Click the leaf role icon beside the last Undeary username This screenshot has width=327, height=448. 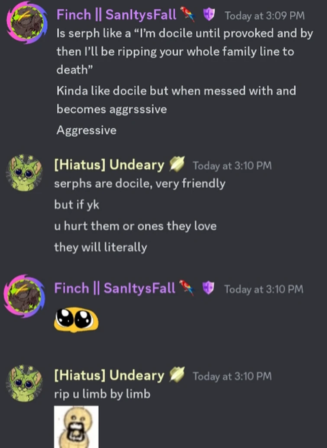(177, 375)
